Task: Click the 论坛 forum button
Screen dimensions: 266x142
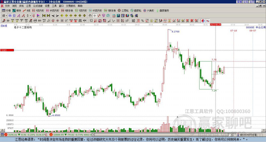Action: (x=245, y=2)
